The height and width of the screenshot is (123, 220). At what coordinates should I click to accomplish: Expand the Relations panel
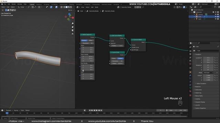click(x=198, y=86)
